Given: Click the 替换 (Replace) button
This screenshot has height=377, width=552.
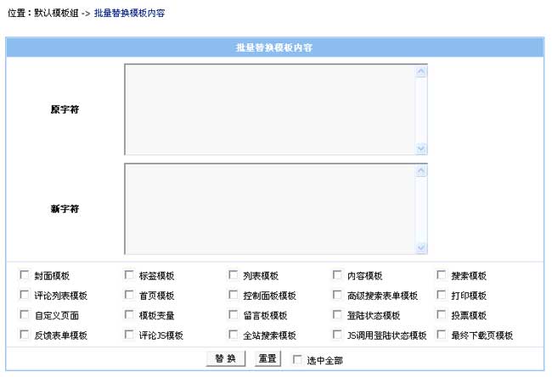Looking at the screenshot, I should [x=225, y=359].
